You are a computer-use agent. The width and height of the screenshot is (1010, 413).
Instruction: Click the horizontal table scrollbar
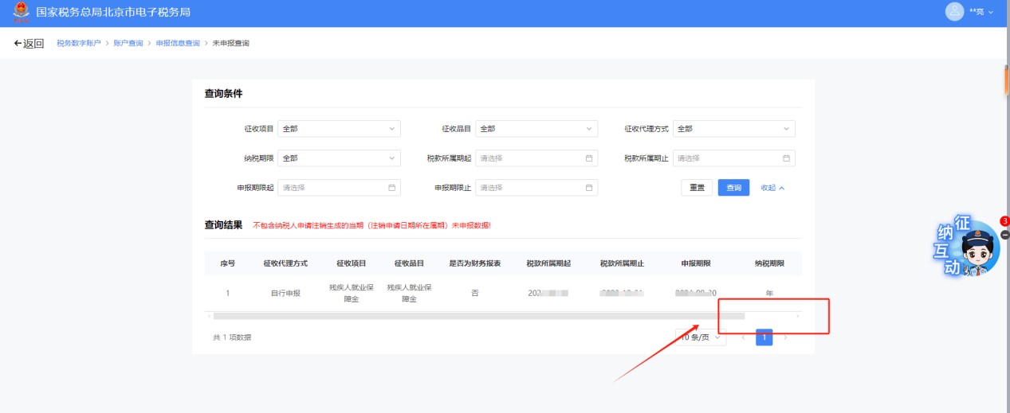coord(478,316)
